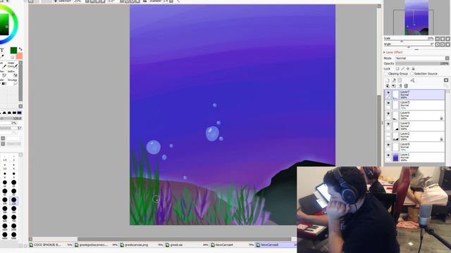The height and width of the screenshot is (253, 451).
Task: Hide Layer5 with its eye icon
Action: click(x=388, y=103)
